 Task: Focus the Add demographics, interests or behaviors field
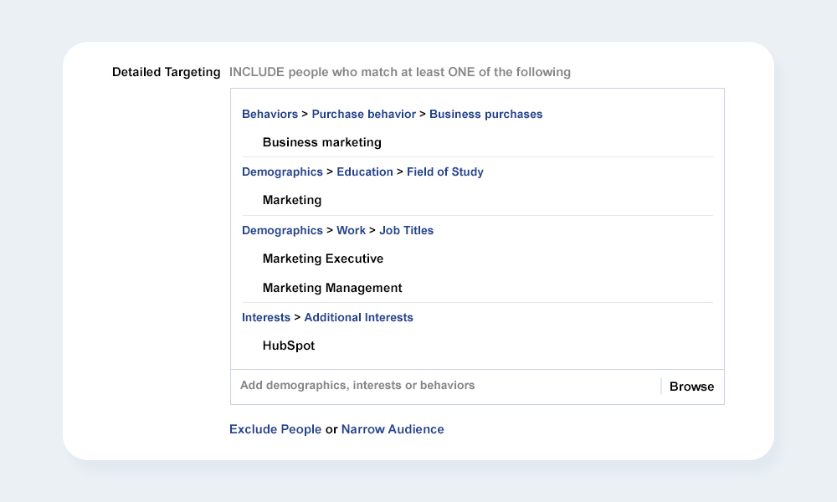445,387
